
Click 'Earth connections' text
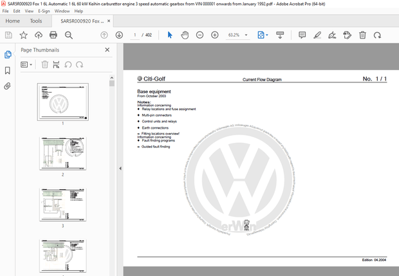(155, 127)
